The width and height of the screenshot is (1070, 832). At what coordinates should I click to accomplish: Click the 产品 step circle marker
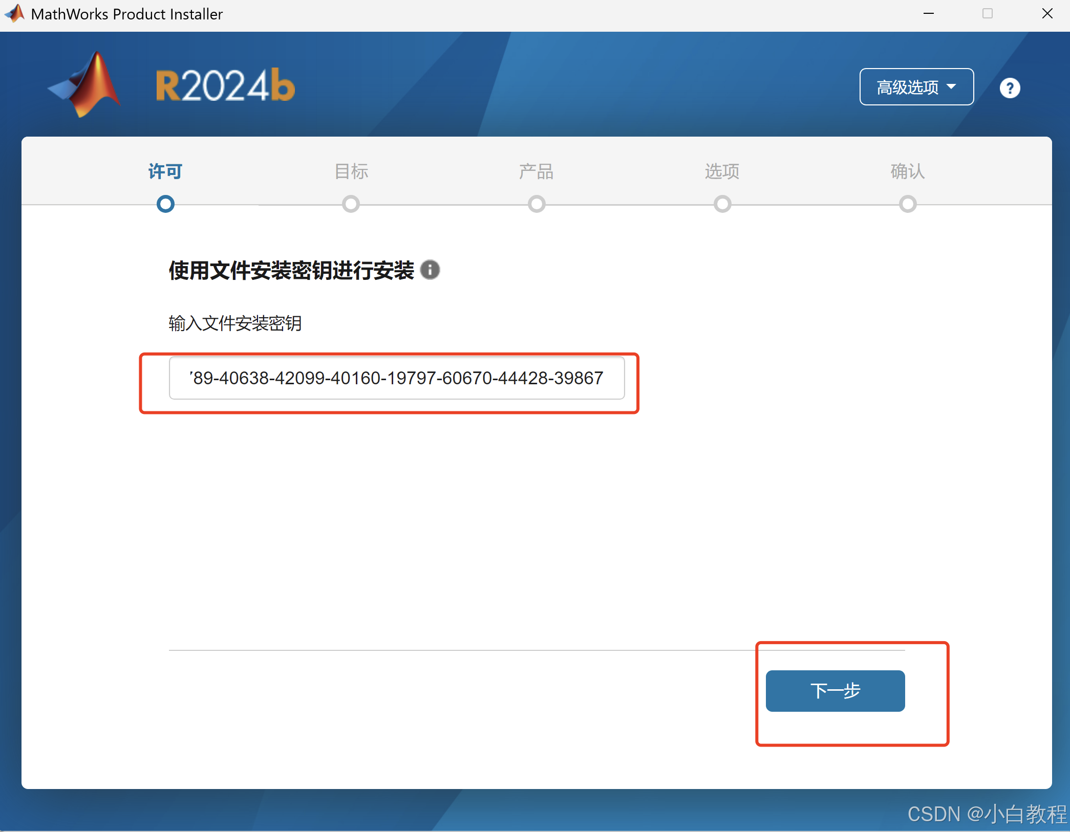point(537,204)
